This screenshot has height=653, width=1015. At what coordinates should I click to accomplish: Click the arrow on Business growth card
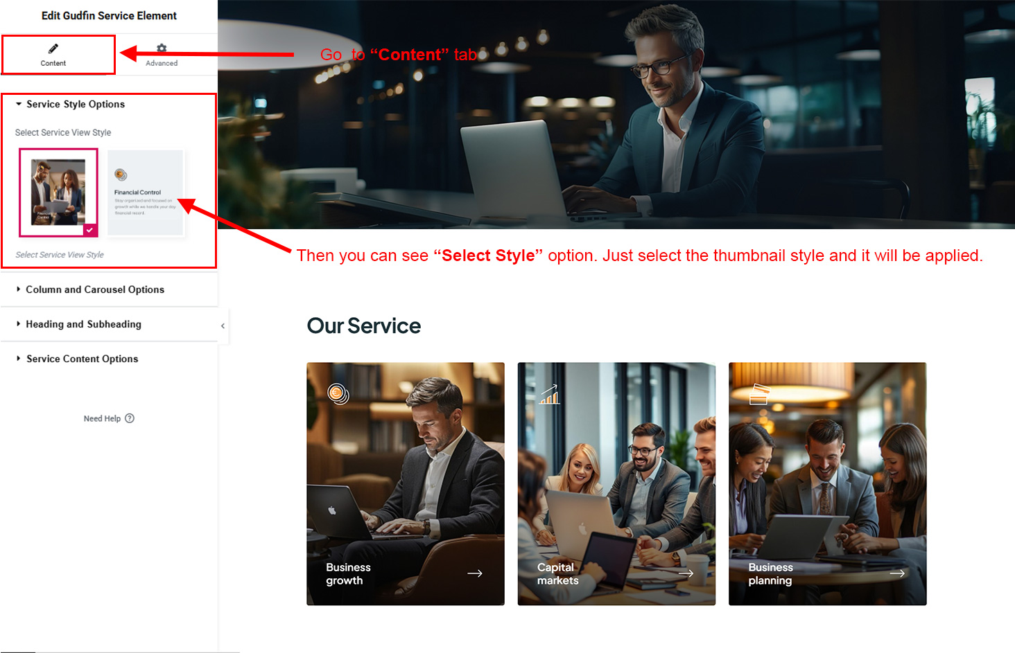(x=475, y=573)
